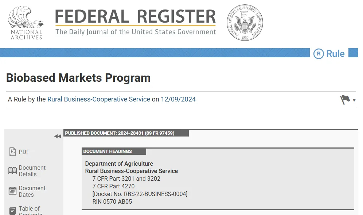The image size is (363, 215).
Task: Open Rural Business-Cooperative Service agency link
Action: [99, 99]
